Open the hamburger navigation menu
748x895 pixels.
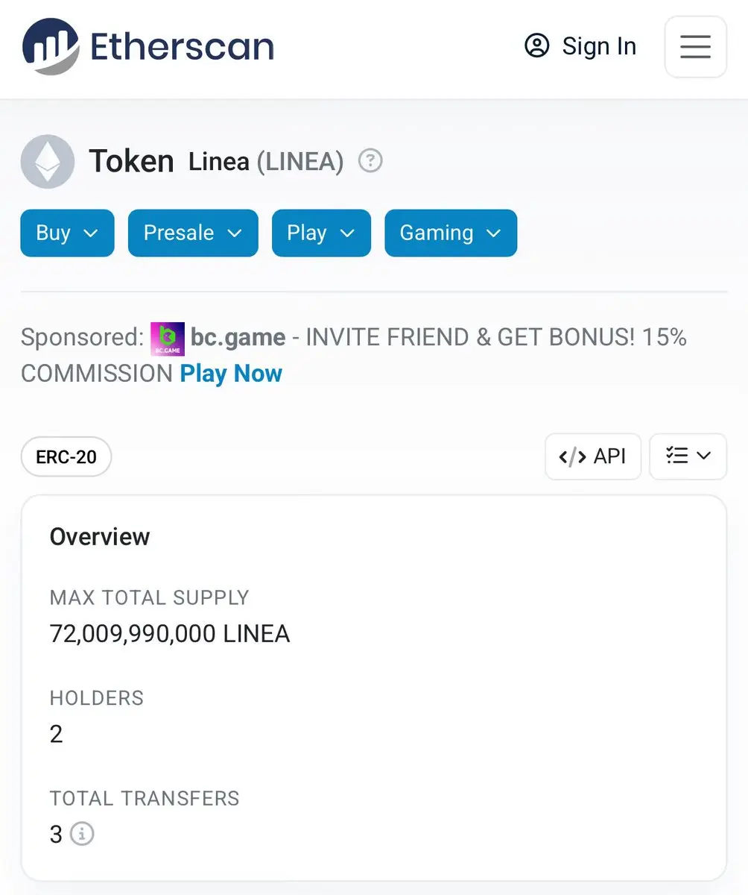pos(695,47)
